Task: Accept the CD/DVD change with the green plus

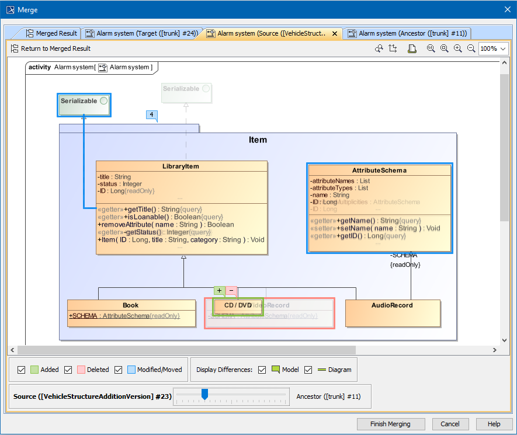Action: 219,290
